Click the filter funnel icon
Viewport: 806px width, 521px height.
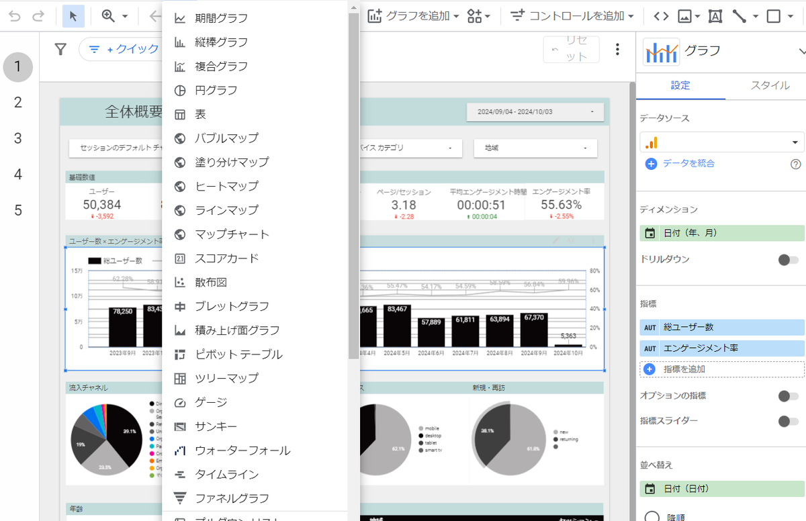point(60,49)
